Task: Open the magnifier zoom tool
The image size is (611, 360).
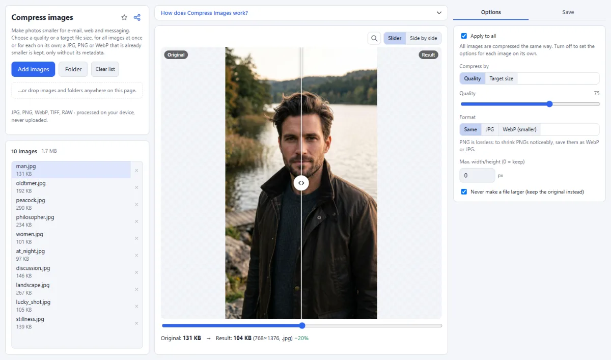Action: point(374,38)
